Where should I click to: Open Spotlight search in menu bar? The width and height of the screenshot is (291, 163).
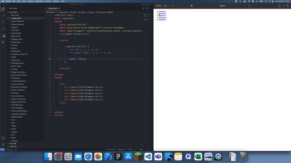[x=270, y=1]
